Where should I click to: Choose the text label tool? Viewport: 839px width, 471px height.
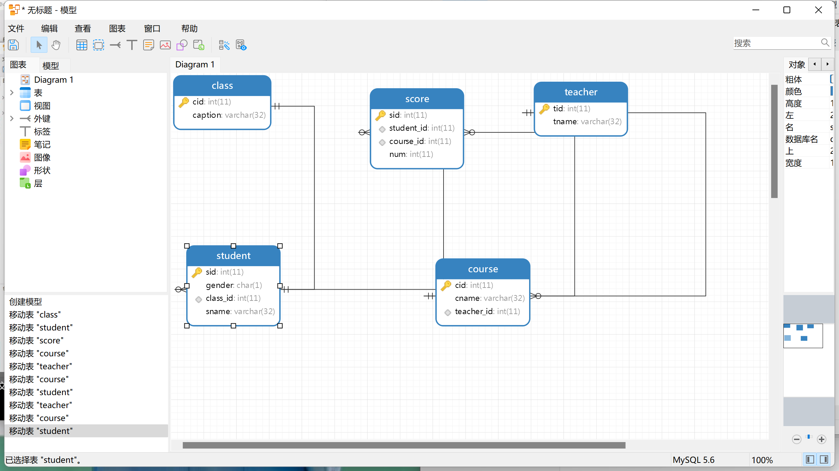132,45
